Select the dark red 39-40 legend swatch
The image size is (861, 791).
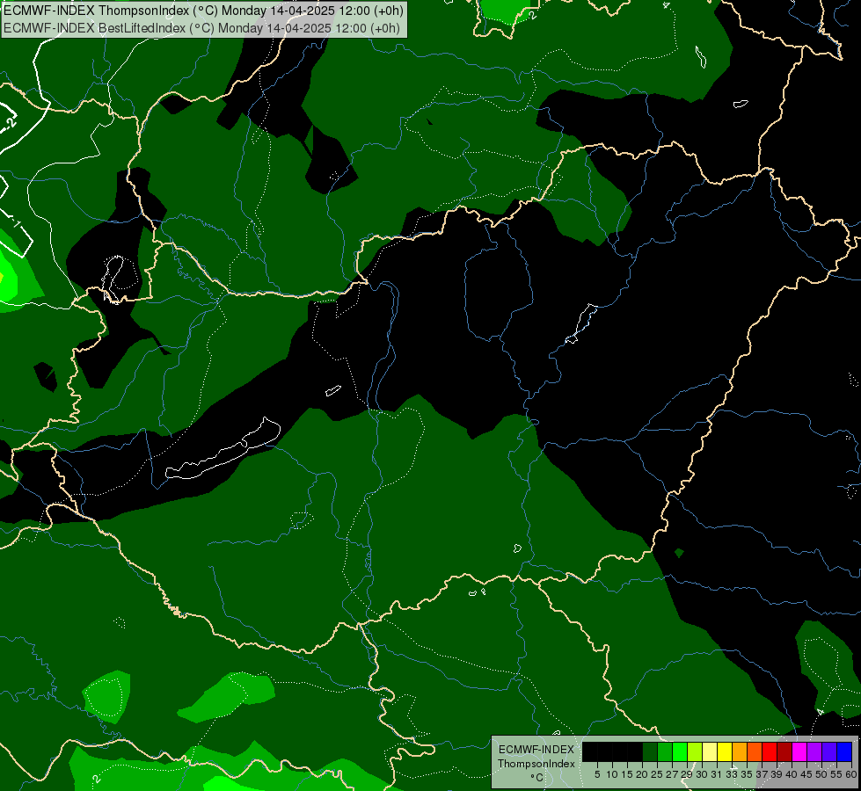(784, 751)
